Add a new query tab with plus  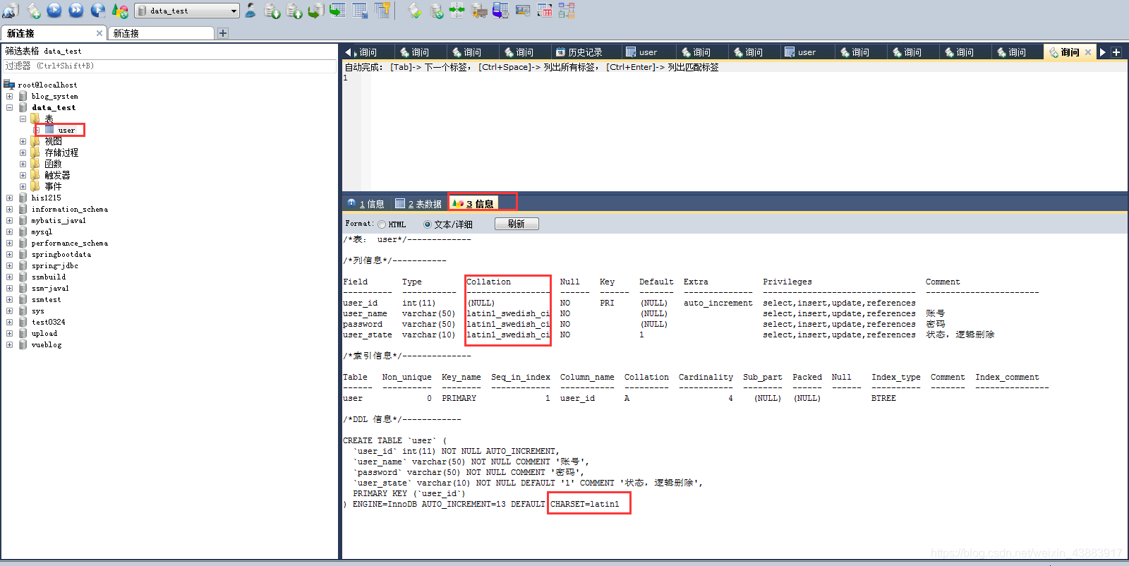(x=1116, y=52)
